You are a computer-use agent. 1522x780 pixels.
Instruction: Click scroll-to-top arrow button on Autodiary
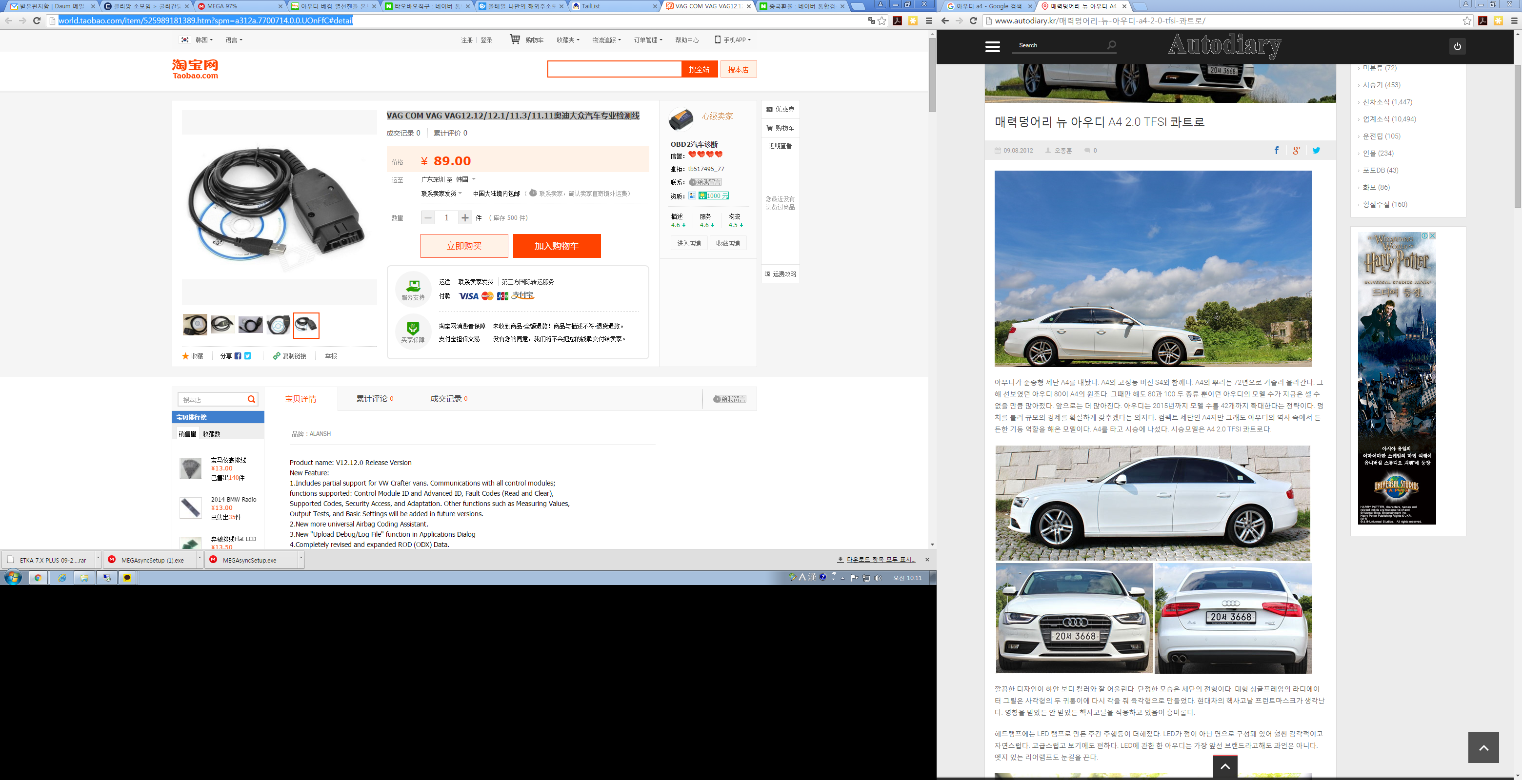click(1483, 747)
